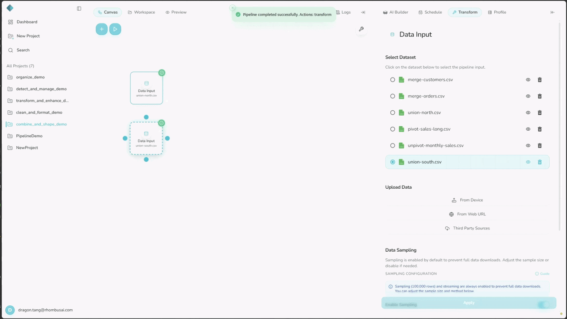Select the unpivot-monthly-sales.csv radio button
This screenshot has height=319, width=567.
point(392,145)
